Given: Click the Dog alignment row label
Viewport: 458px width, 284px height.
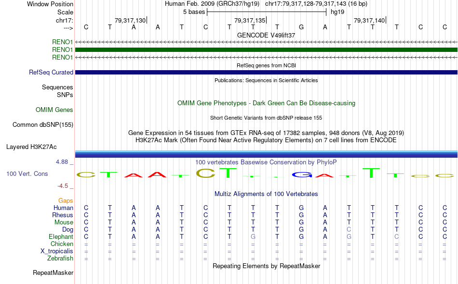Looking at the screenshot, I should [67, 230].
